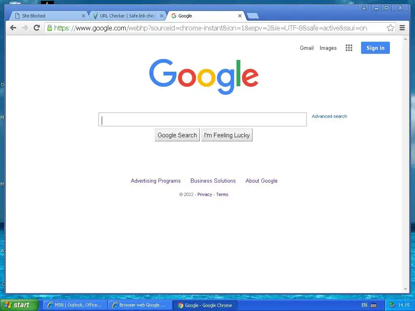Close the URL Checker tab
Image resolution: width=415 pixels, height=311 pixels.
coord(162,16)
